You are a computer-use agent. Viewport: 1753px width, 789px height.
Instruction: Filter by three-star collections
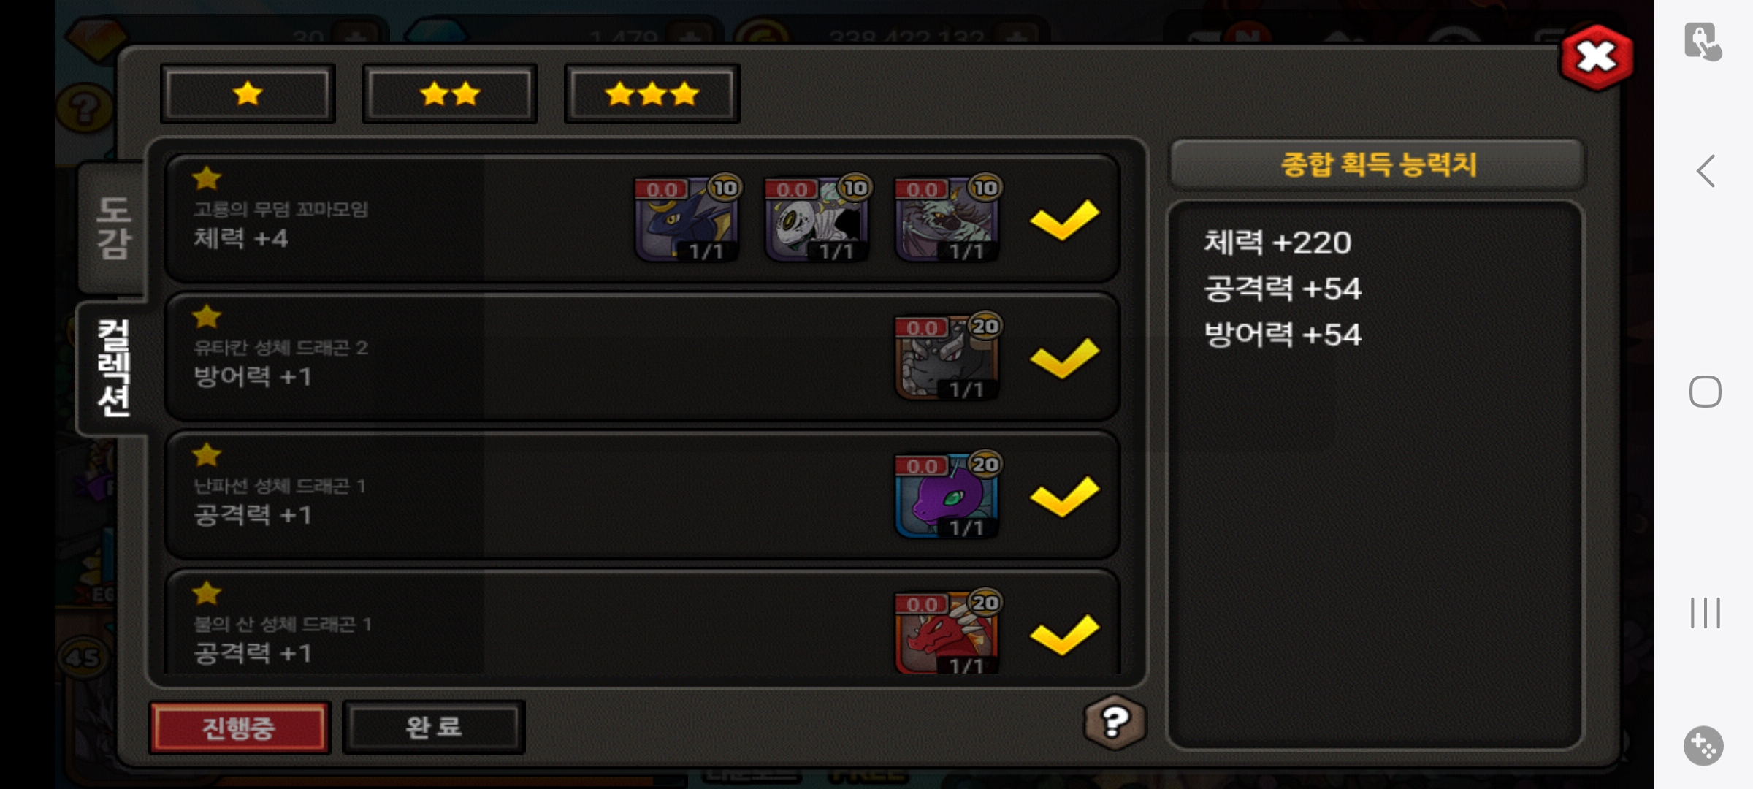coord(652,94)
